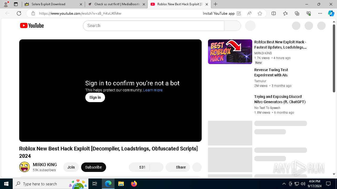Viewport: 337px width, 189px height.
Task: Open Trying and Exposing Discord Nitro video
Action: coord(280,99)
